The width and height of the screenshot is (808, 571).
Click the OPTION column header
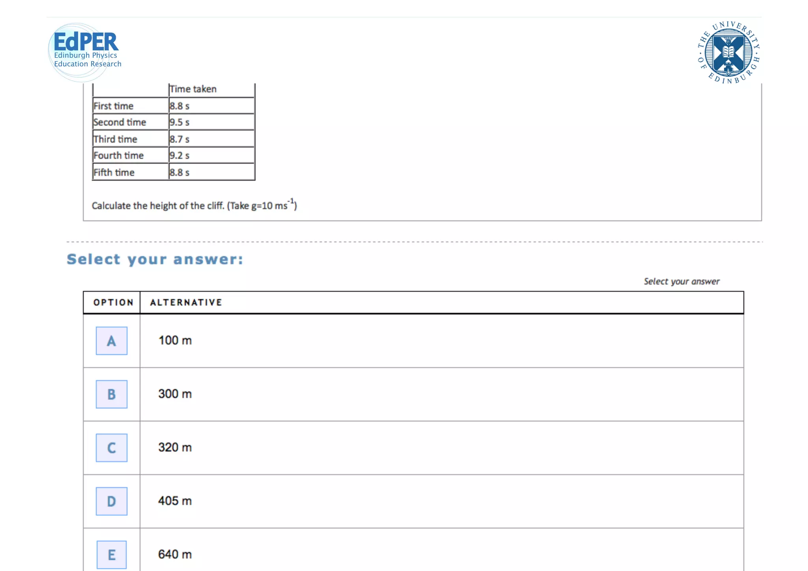(113, 302)
